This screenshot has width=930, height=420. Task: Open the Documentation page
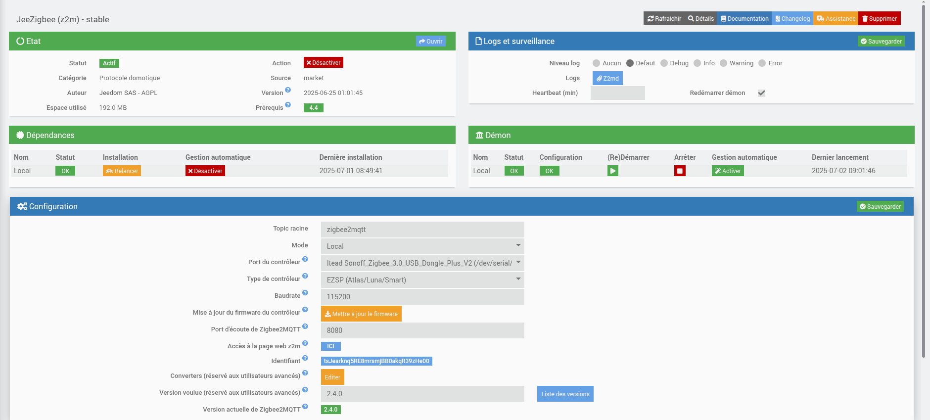tap(744, 19)
